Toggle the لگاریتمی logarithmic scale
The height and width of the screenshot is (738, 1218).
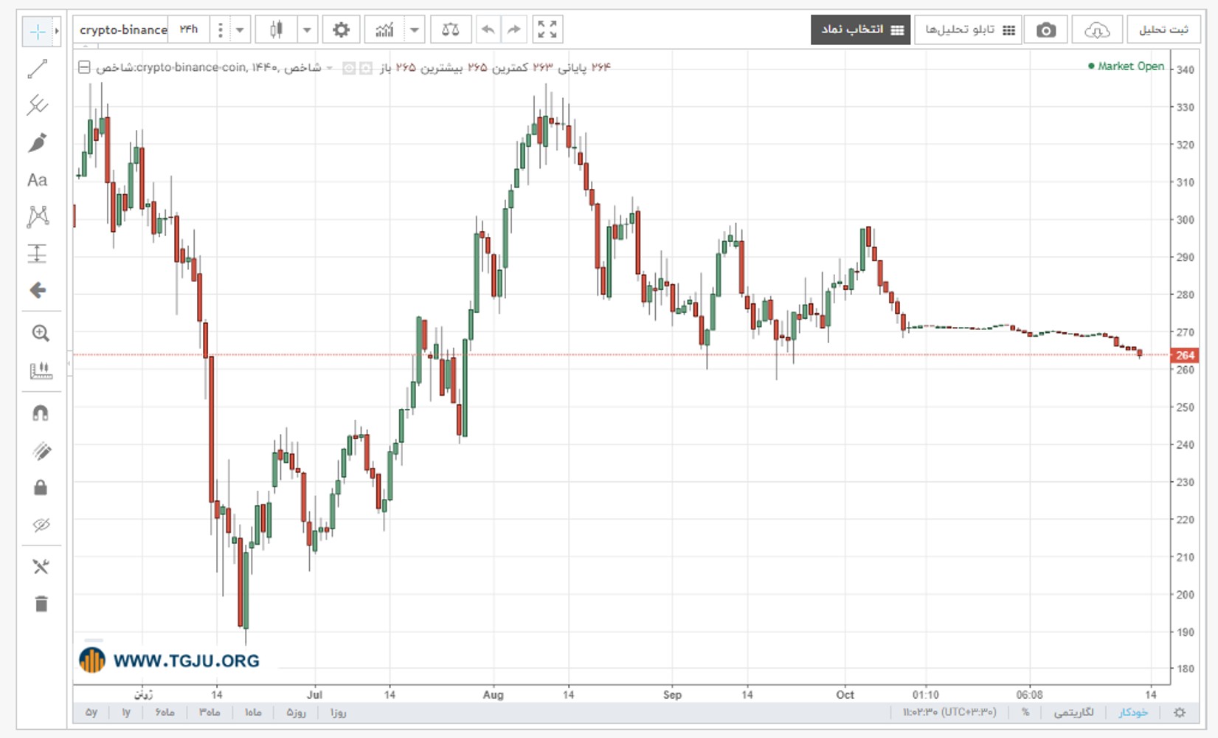pos(1073,713)
